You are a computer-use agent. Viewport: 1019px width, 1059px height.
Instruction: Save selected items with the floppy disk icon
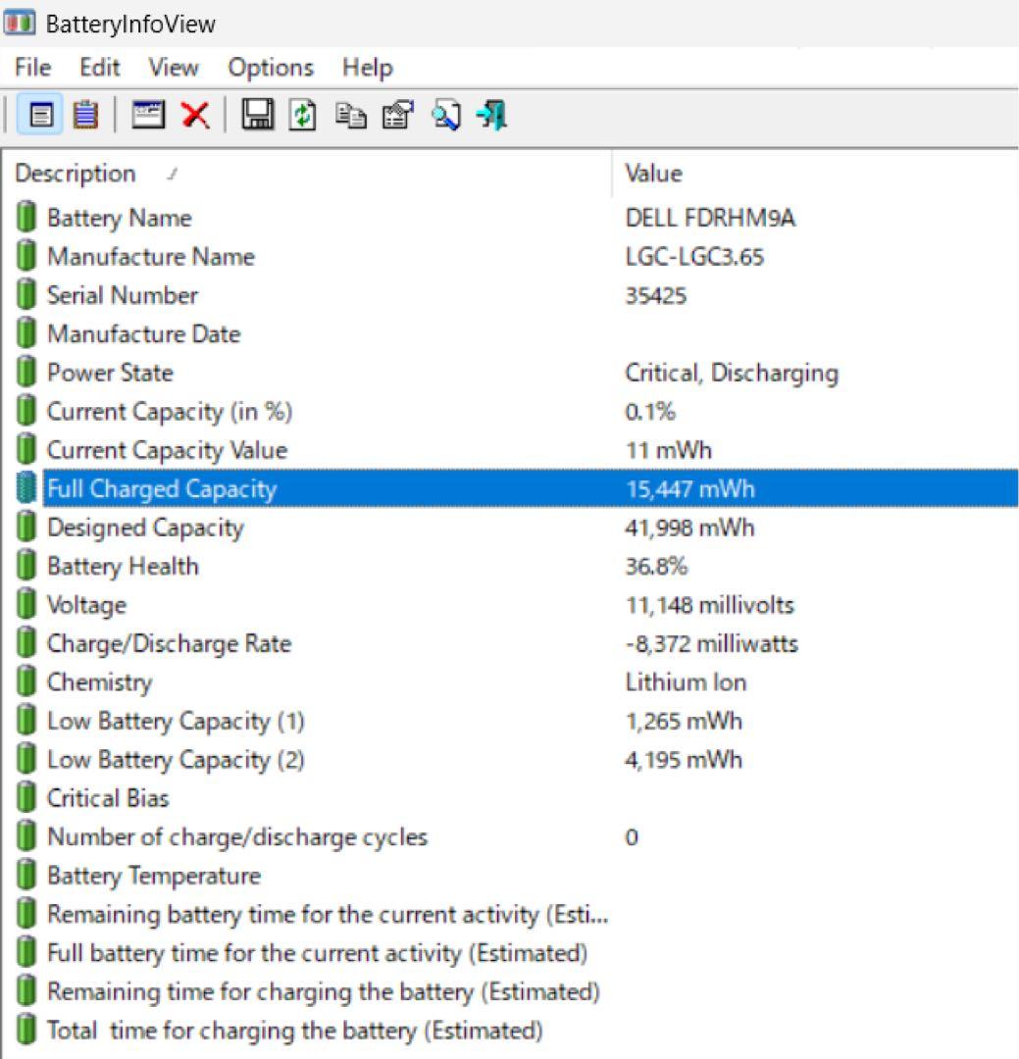[x=258, y=116]
